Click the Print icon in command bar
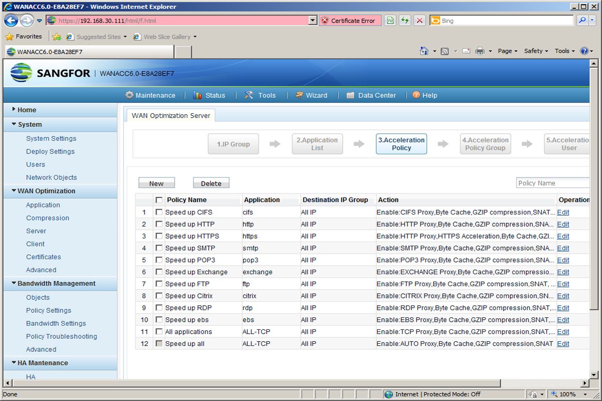 pos(480,51)
